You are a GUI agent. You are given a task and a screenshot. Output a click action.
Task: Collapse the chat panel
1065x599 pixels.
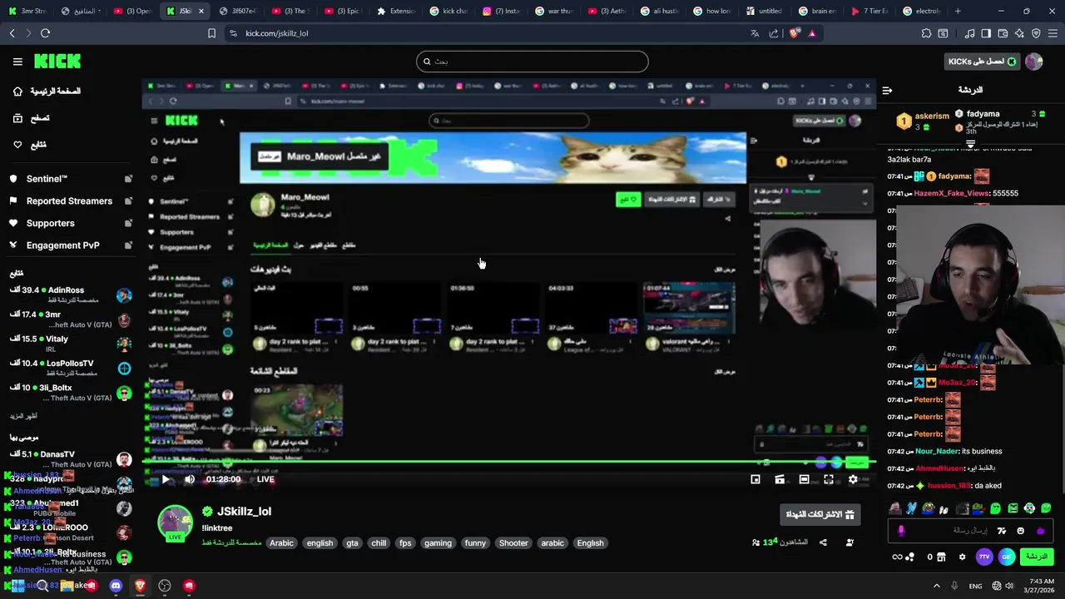(888, 90)
